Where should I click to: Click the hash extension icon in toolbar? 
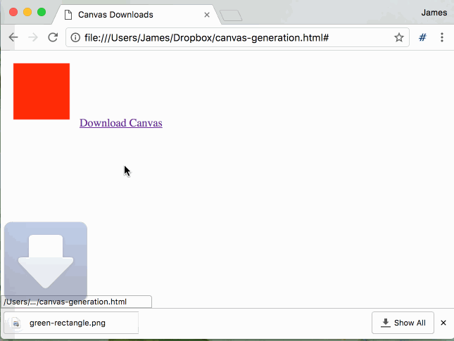point(422,37)
